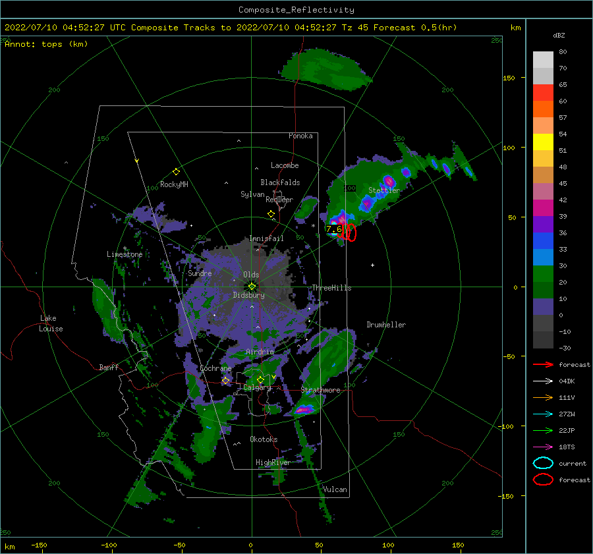Image resolution: width=593 pixels, height=554 pixels.
Task: Click the ThreeHills city label
Action: tap(331, 288)
